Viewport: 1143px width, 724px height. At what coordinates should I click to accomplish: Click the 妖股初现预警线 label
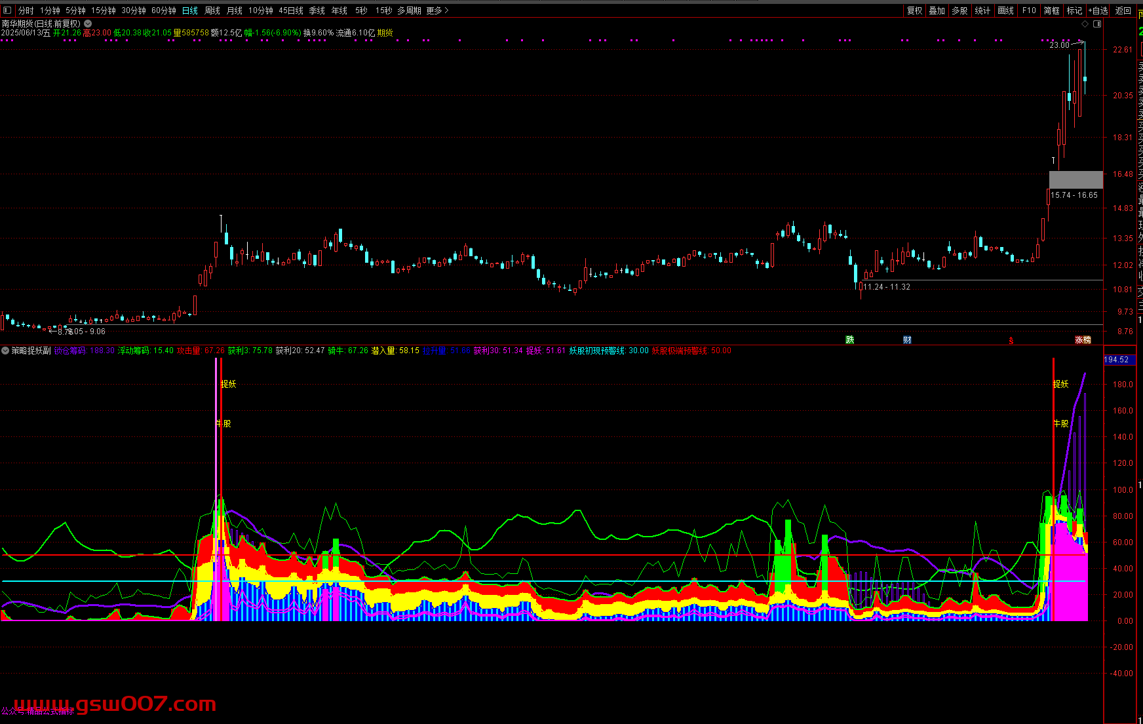pos(609,351)
